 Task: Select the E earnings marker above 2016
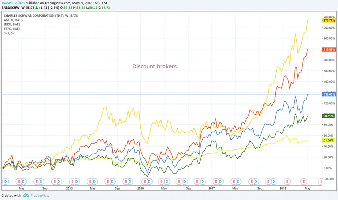(145, 181)
